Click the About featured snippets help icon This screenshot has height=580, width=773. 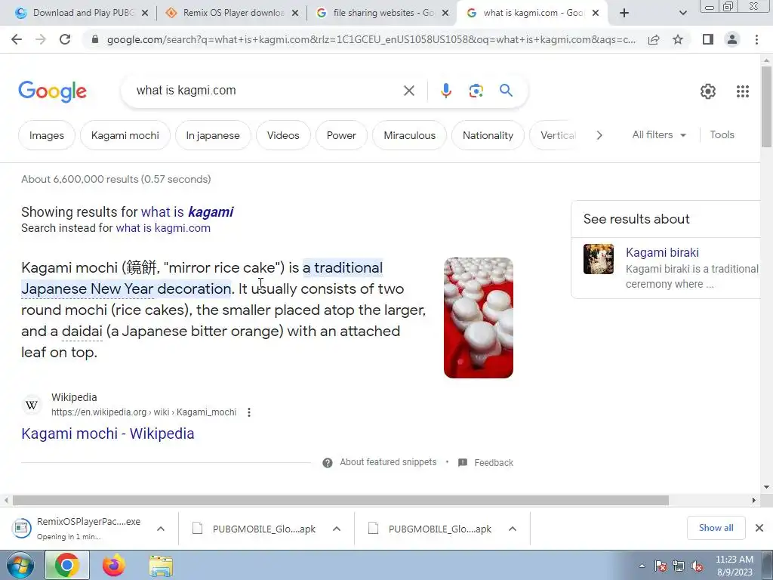(328, 463)
